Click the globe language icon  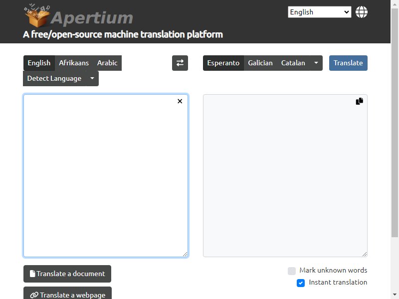click(361, 12)
